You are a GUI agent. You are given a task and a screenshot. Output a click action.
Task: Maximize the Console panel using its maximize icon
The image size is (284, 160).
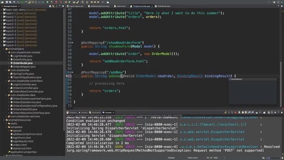pos(282,112)
